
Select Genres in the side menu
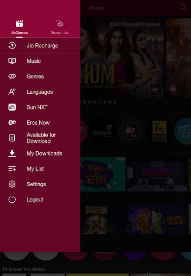35,77
